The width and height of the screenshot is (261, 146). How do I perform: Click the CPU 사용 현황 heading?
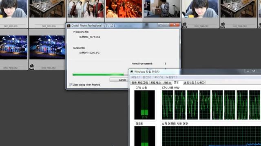click(x=170, y=88)
